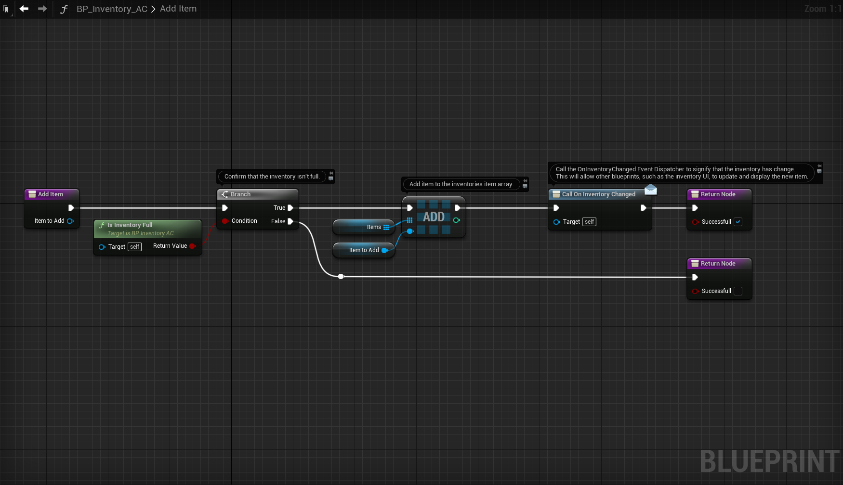Toggle the pin on the 'Add item to the inventories' comment
This screenshot has width=843, height=485.
coord(525,181)
